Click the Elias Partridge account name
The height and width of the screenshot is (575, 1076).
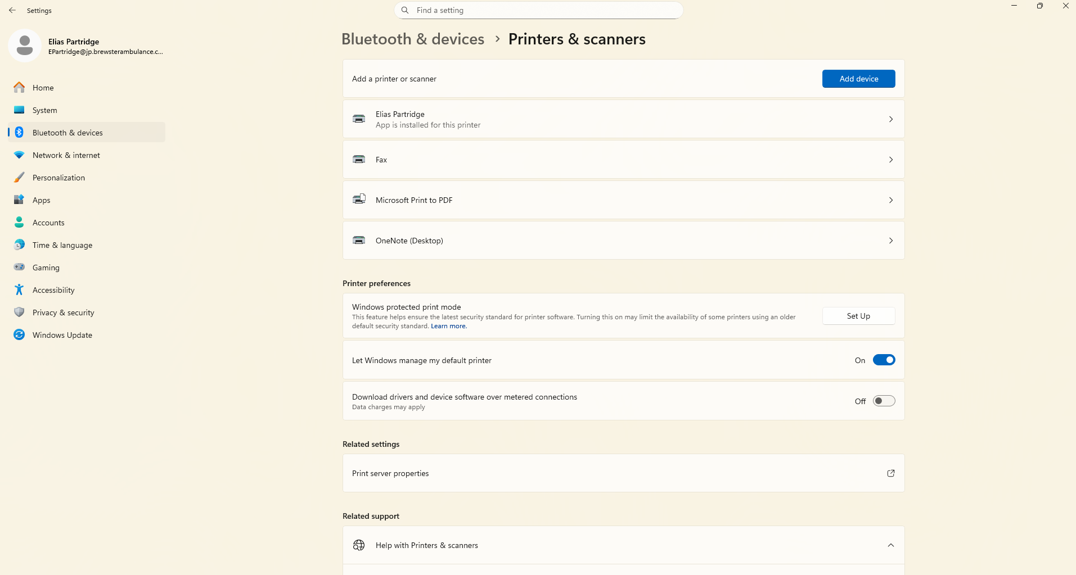pos(74,42)
